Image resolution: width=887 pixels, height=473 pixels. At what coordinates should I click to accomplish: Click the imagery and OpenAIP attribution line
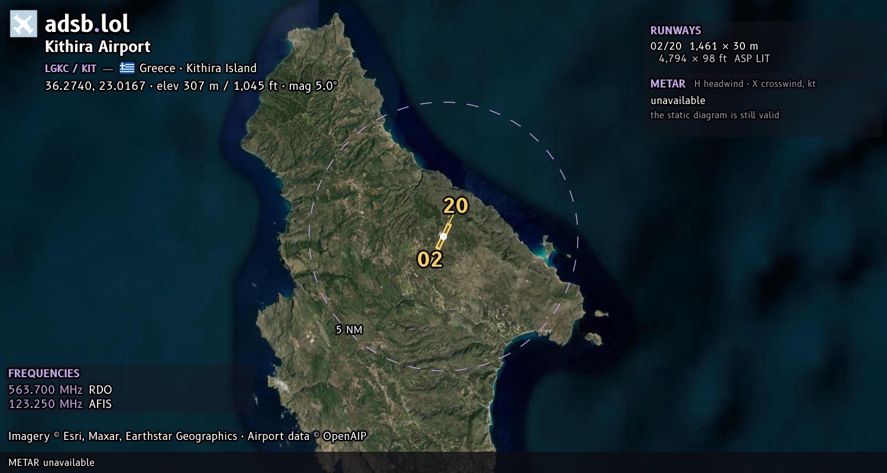[187, 436]
